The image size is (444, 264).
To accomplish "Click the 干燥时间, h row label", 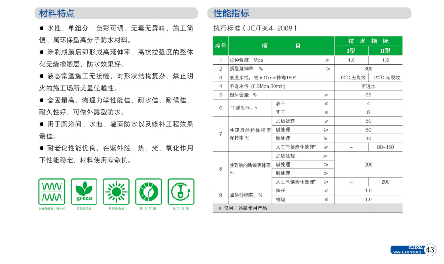I will [244, 108].
